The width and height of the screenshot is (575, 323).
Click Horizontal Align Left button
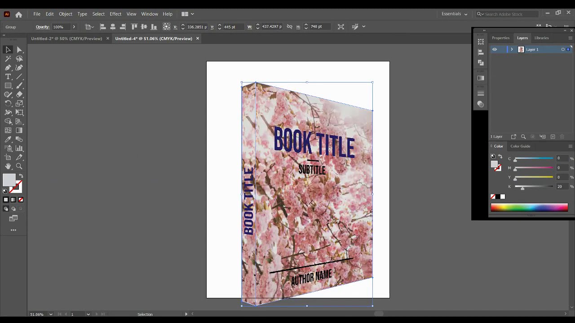point(103,27)
